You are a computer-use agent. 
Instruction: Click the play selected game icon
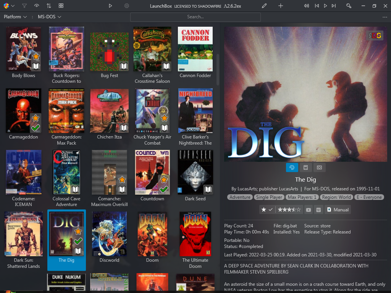[x=110, y=6]
